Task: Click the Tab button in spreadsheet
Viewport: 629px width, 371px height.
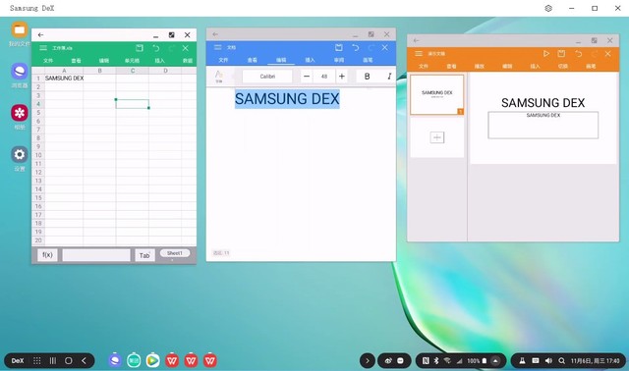Action: (144, 255)
